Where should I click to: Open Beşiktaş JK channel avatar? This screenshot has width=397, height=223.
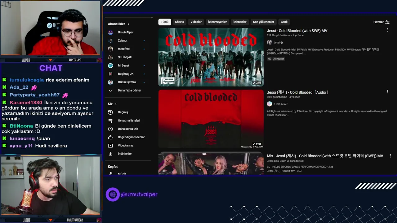pyautogui.click(x=110, y=74)
